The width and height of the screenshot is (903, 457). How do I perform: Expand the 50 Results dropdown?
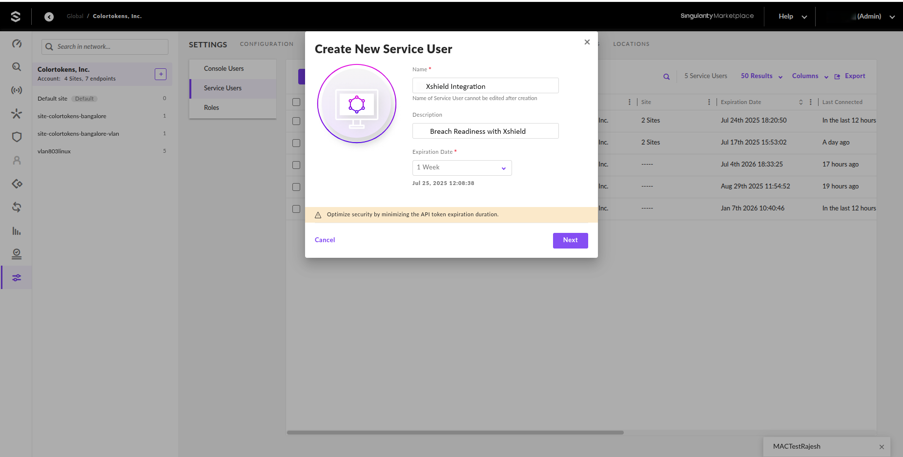pyautogui.click(x=761, y=76)
